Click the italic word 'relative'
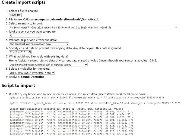184x136 pixels. point(51,60)
